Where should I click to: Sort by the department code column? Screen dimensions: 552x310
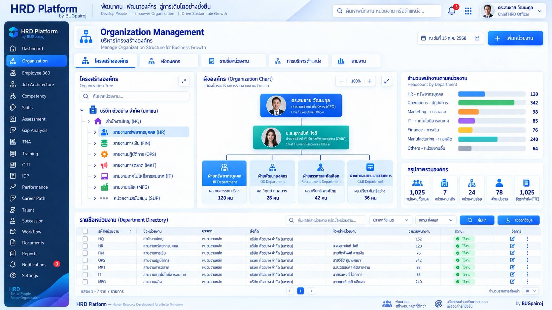click(x=131, y=231)
